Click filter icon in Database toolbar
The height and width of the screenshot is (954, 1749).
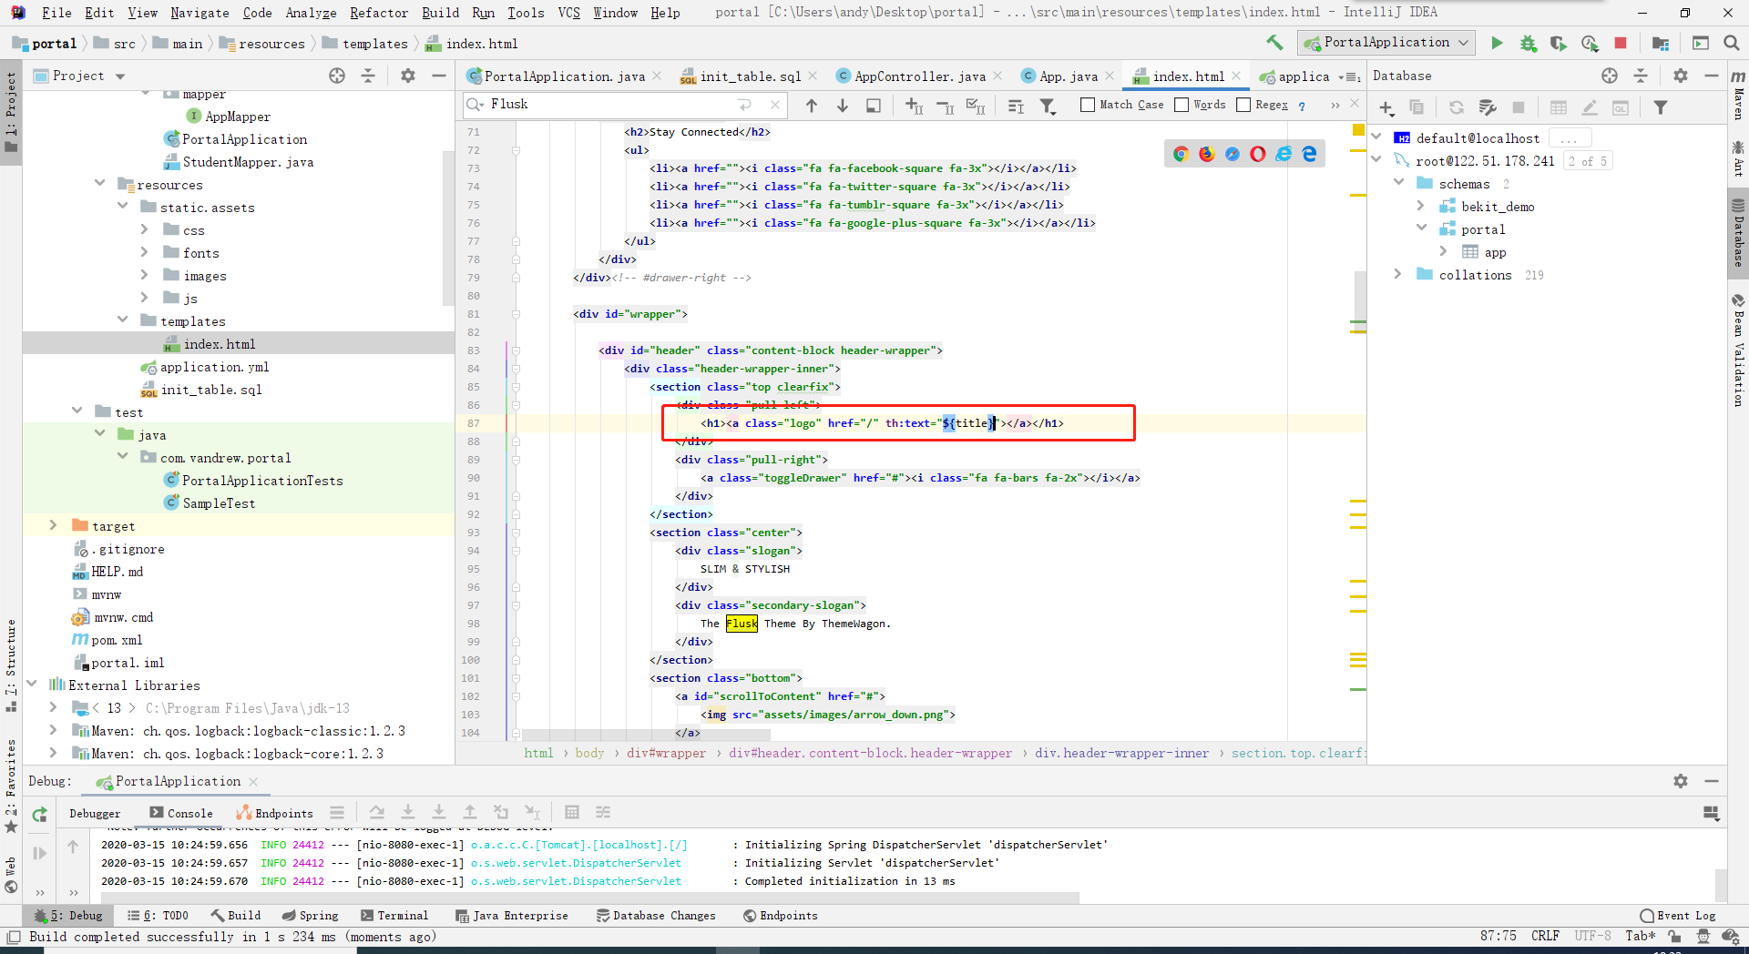click(1661, 107)
